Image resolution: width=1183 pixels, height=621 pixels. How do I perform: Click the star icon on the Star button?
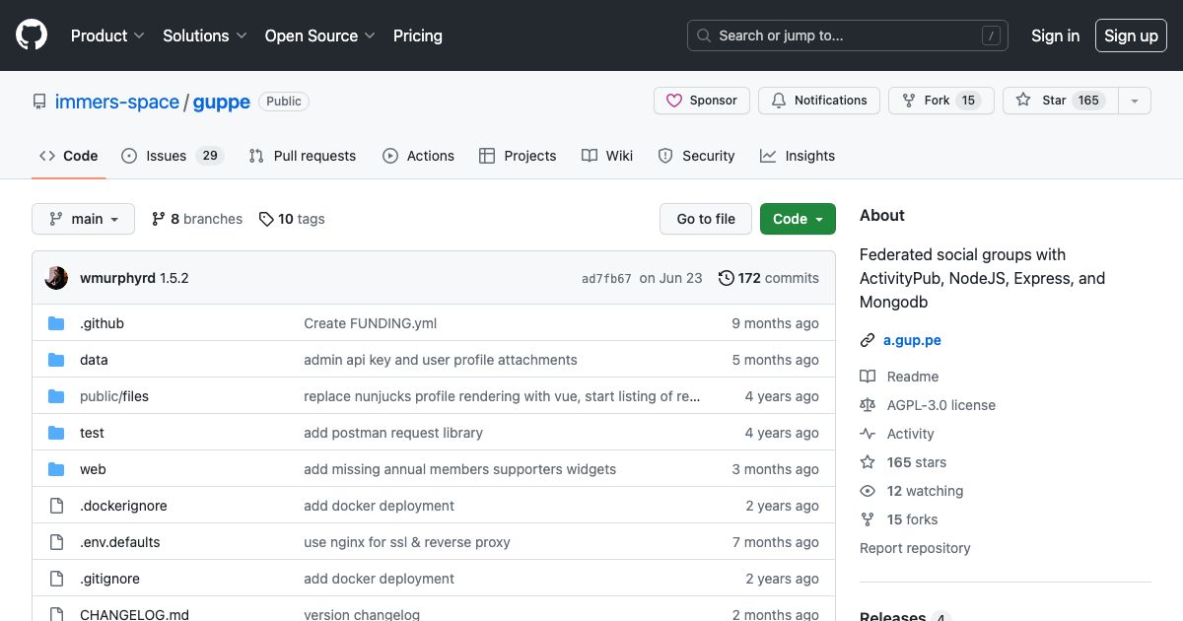pyautogui.click(x=1022, y=100)
